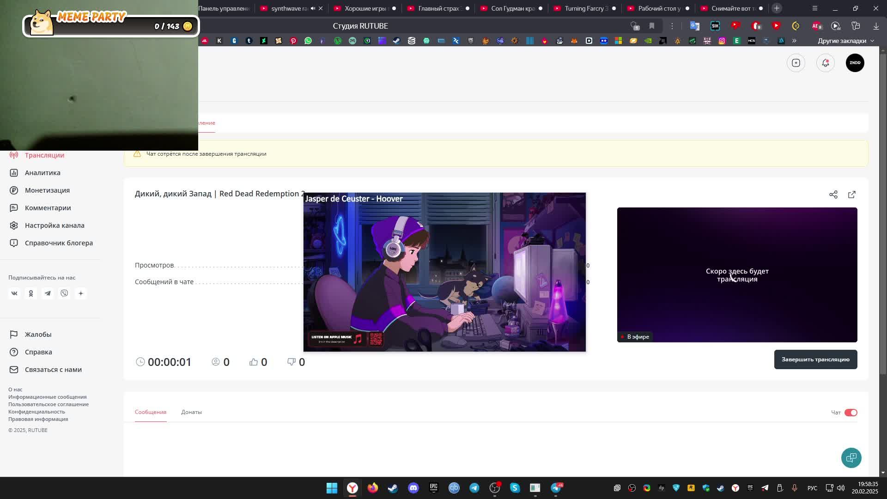Image resolution: width=887 pixels, height=499 pixels.
Task: Click the address bar three-dot menu
Action: tap(672, 26)
